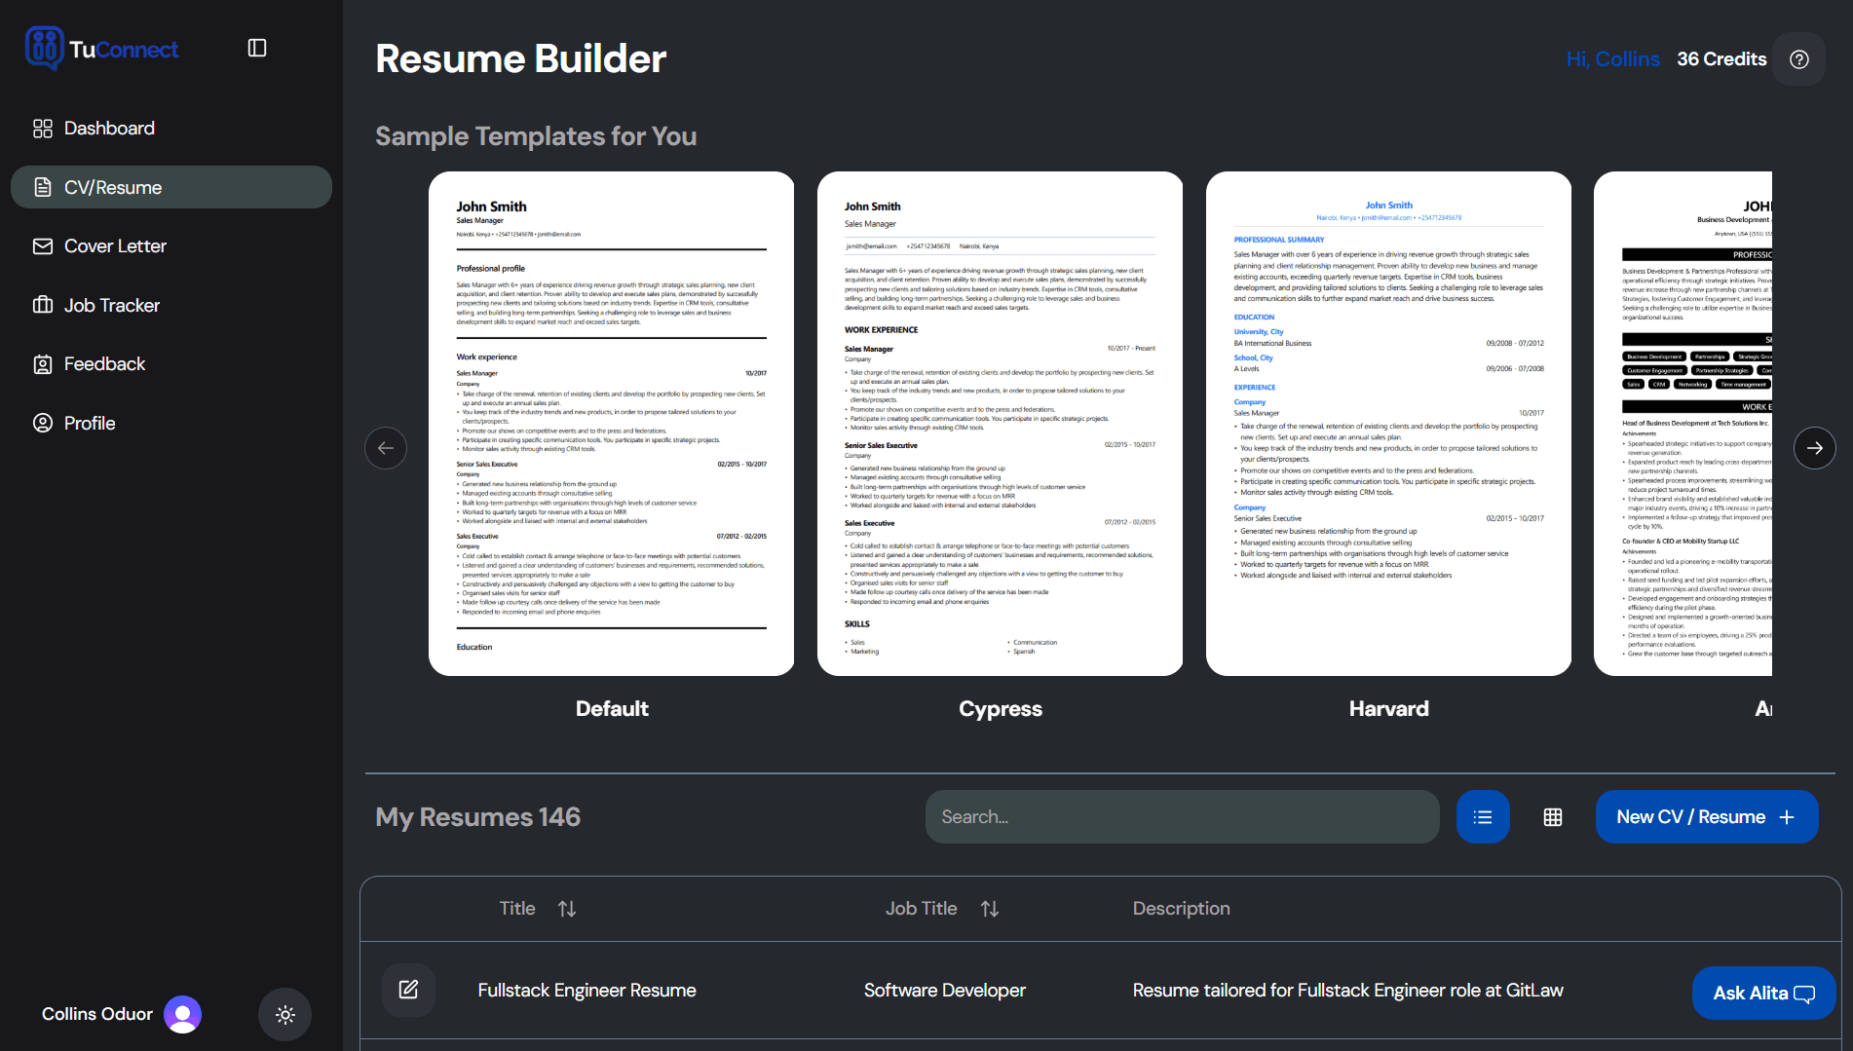Screen dimensions: 1853x1051
Task: Toggle light/dark theme sun button
Action: [284, 1015]
